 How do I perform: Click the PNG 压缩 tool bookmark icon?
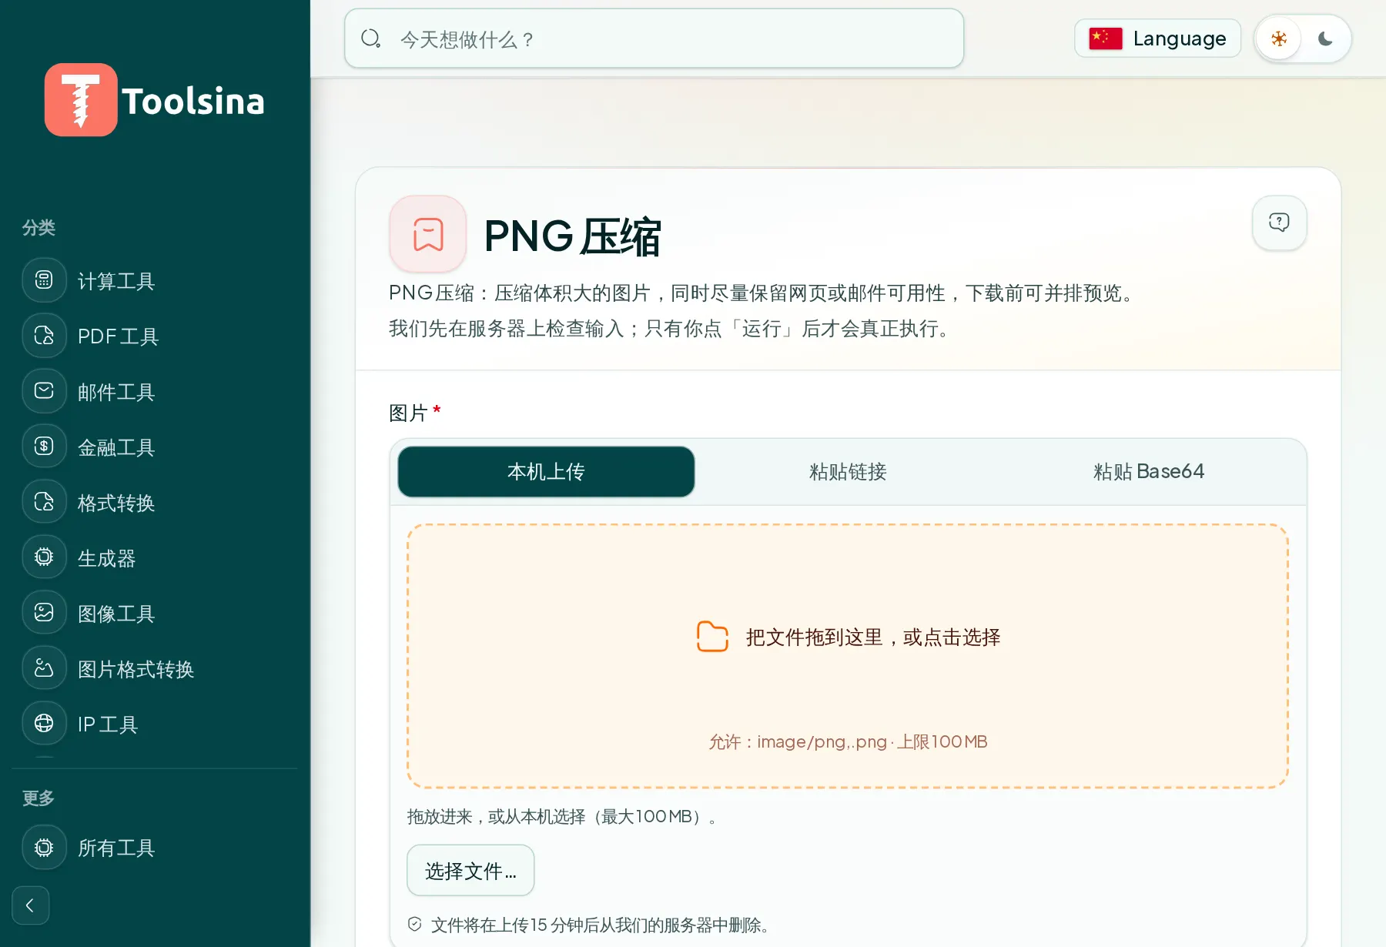pos(428,234)
